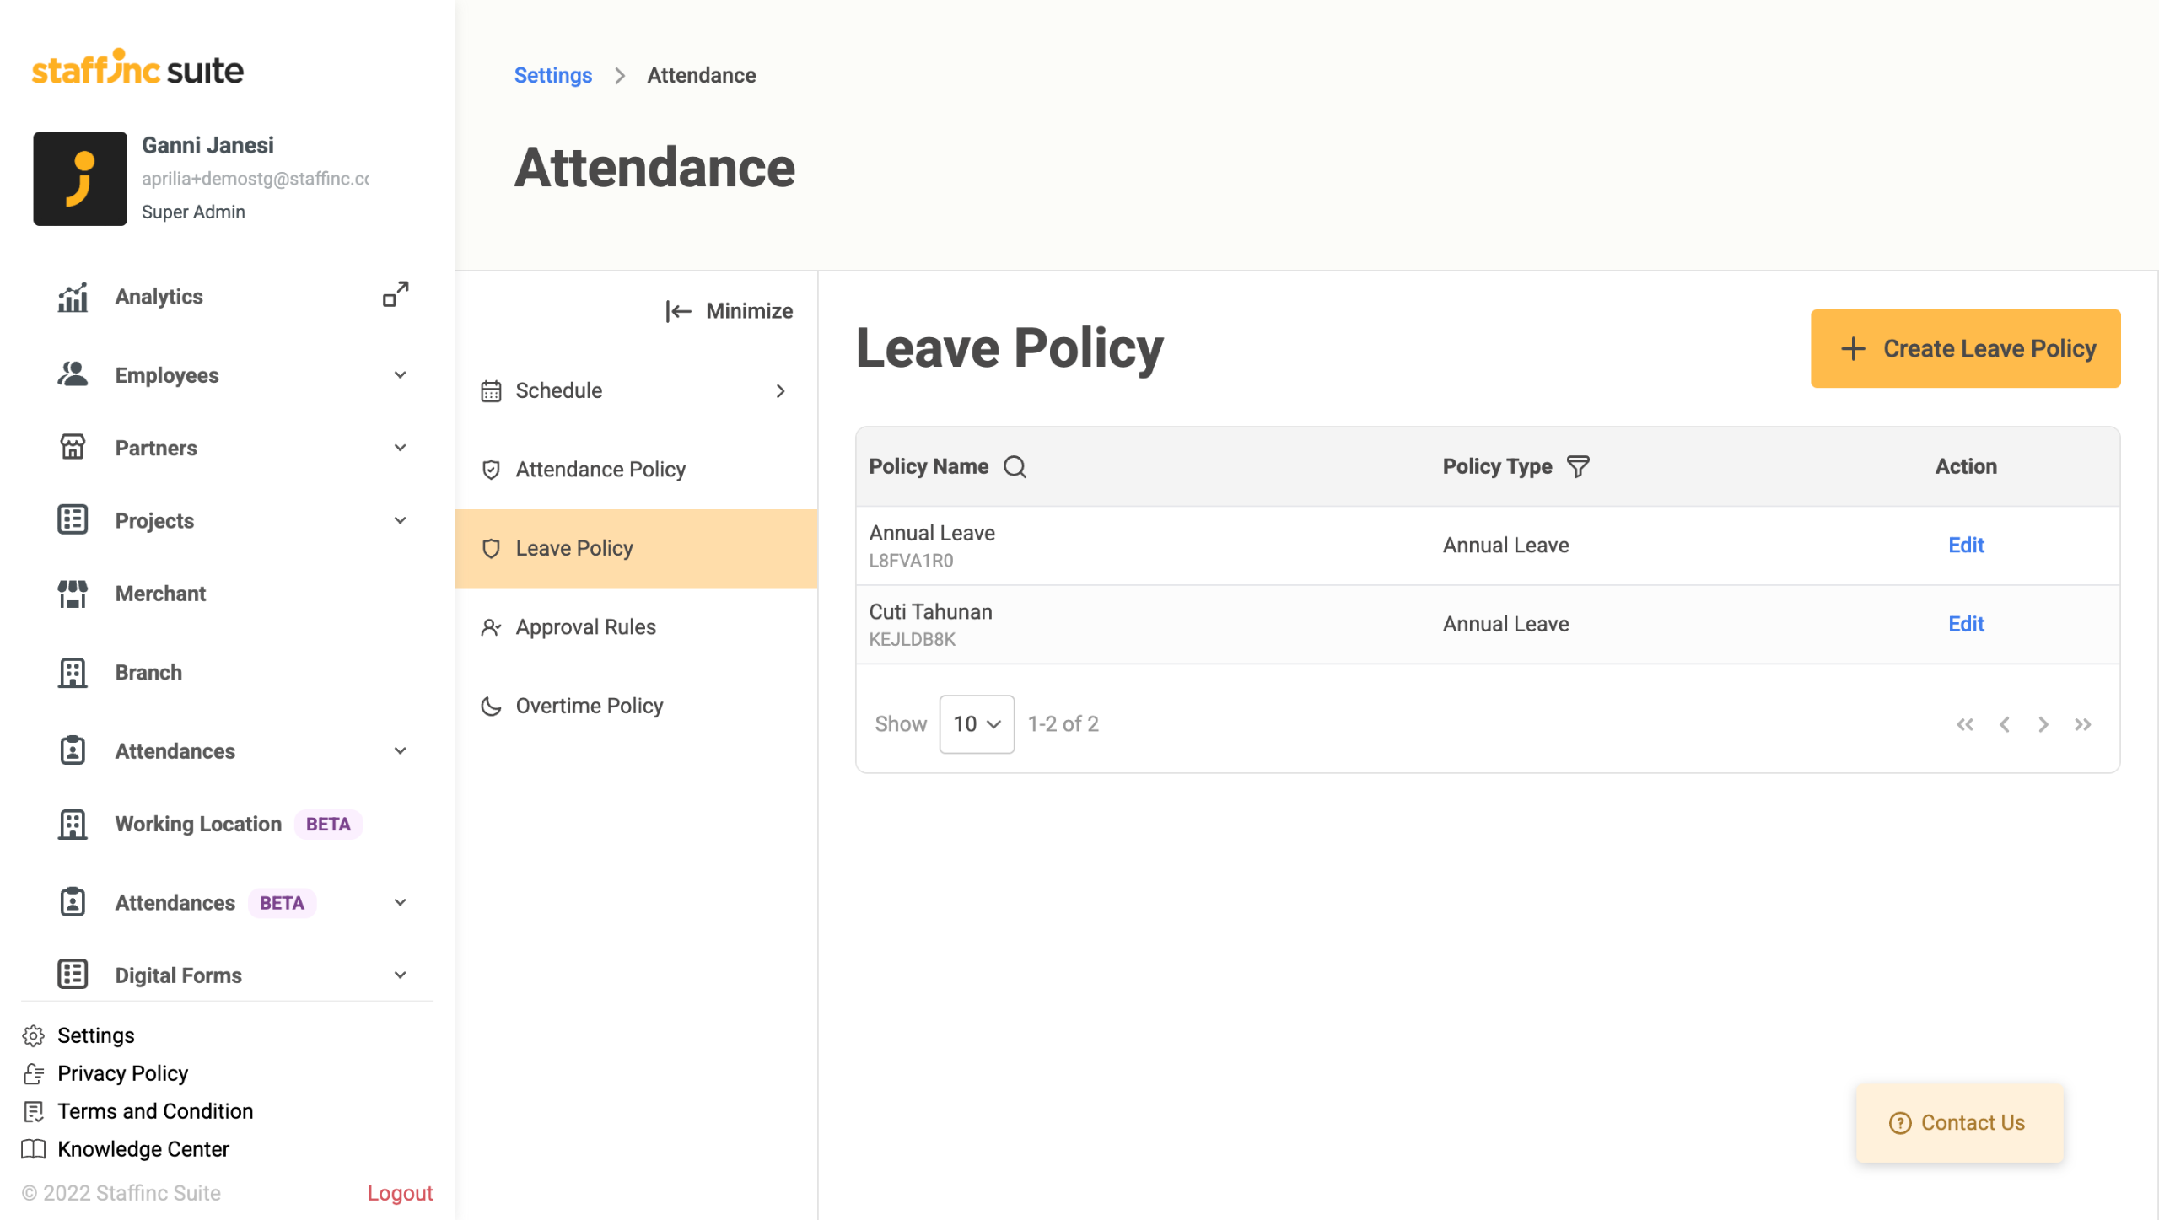Click the Analytics external link icon
This screenshot has height=1220, width=2159.
[396, 294]
